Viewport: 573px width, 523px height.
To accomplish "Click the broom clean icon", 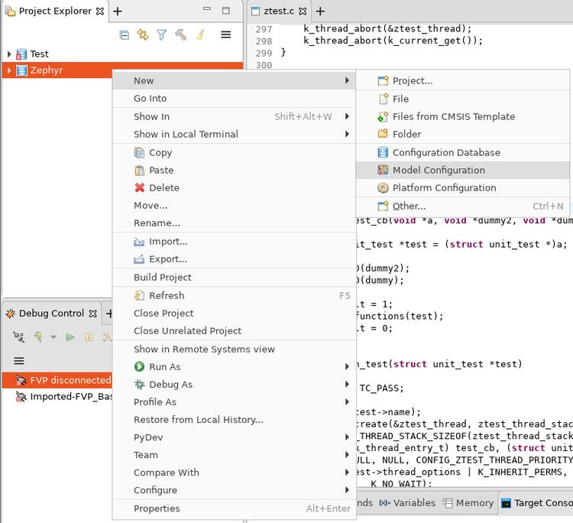I will pos(199,34).
